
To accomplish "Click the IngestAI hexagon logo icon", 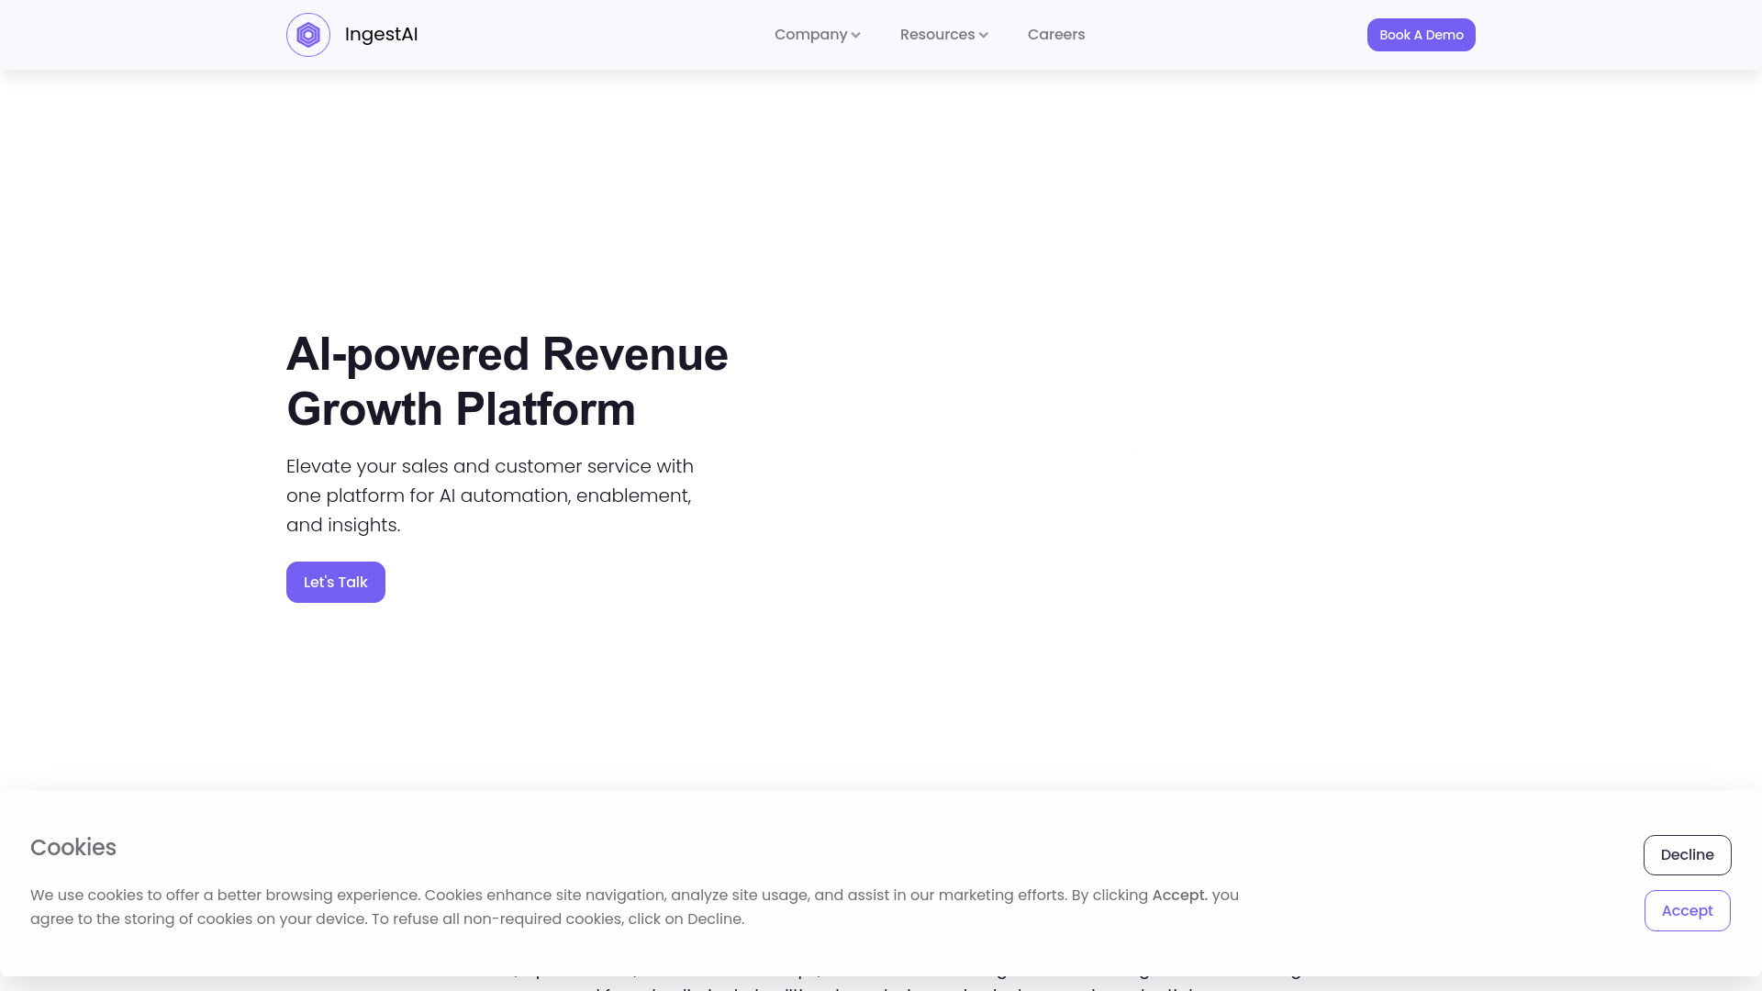I will click(x=308, y=35).
